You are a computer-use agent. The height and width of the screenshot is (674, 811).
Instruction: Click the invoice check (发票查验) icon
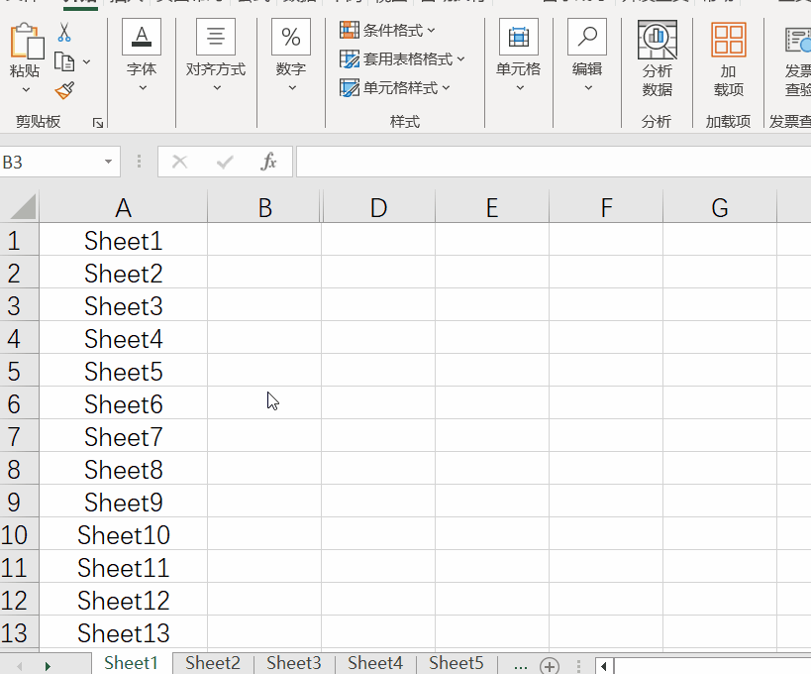coord(797,40)
